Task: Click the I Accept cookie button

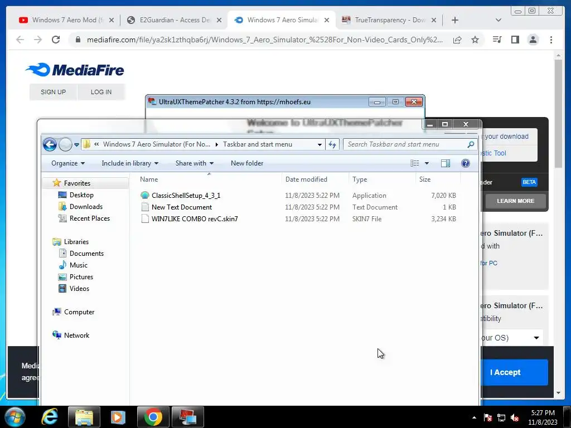Action: (515, 372)
